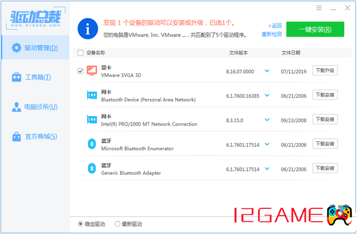Open the 驱动管理(D) tab
The height and width of the screenshot is (234, 357).
[35, 47]
